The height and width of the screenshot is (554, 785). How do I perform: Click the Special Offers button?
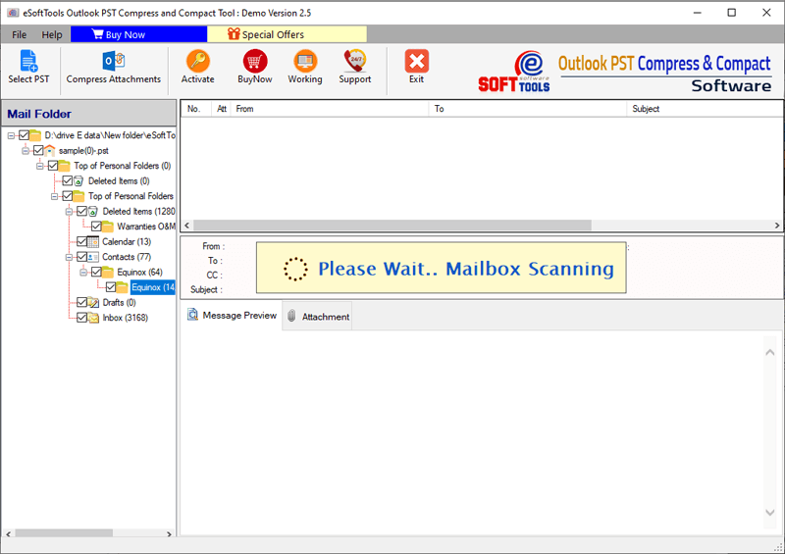[x=287, y=34]
